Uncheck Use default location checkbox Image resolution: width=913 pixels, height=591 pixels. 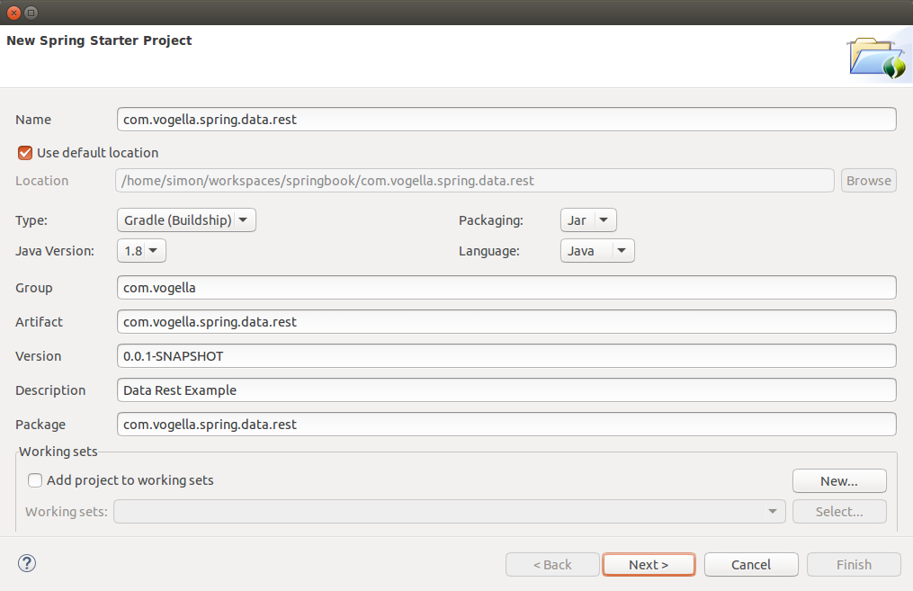click(x=25, y=153)
